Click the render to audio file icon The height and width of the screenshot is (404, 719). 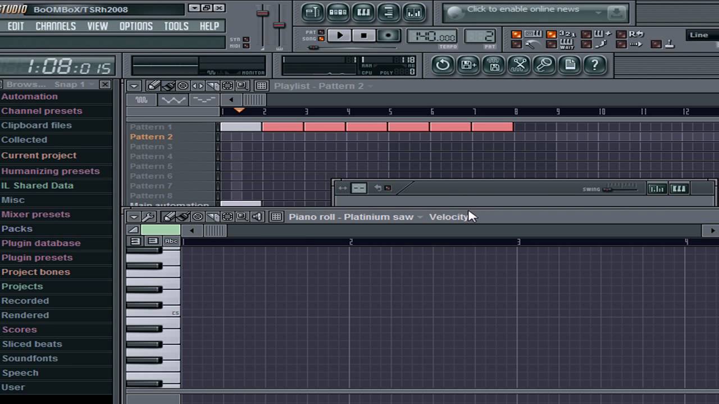[x=494, y=65]
